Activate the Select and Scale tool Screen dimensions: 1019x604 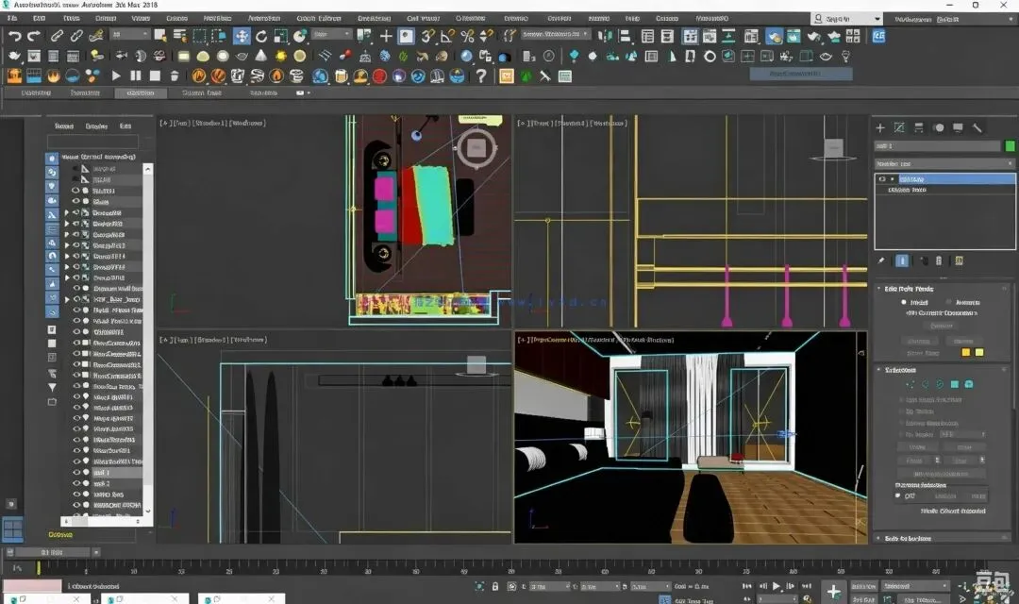point(281,36)
